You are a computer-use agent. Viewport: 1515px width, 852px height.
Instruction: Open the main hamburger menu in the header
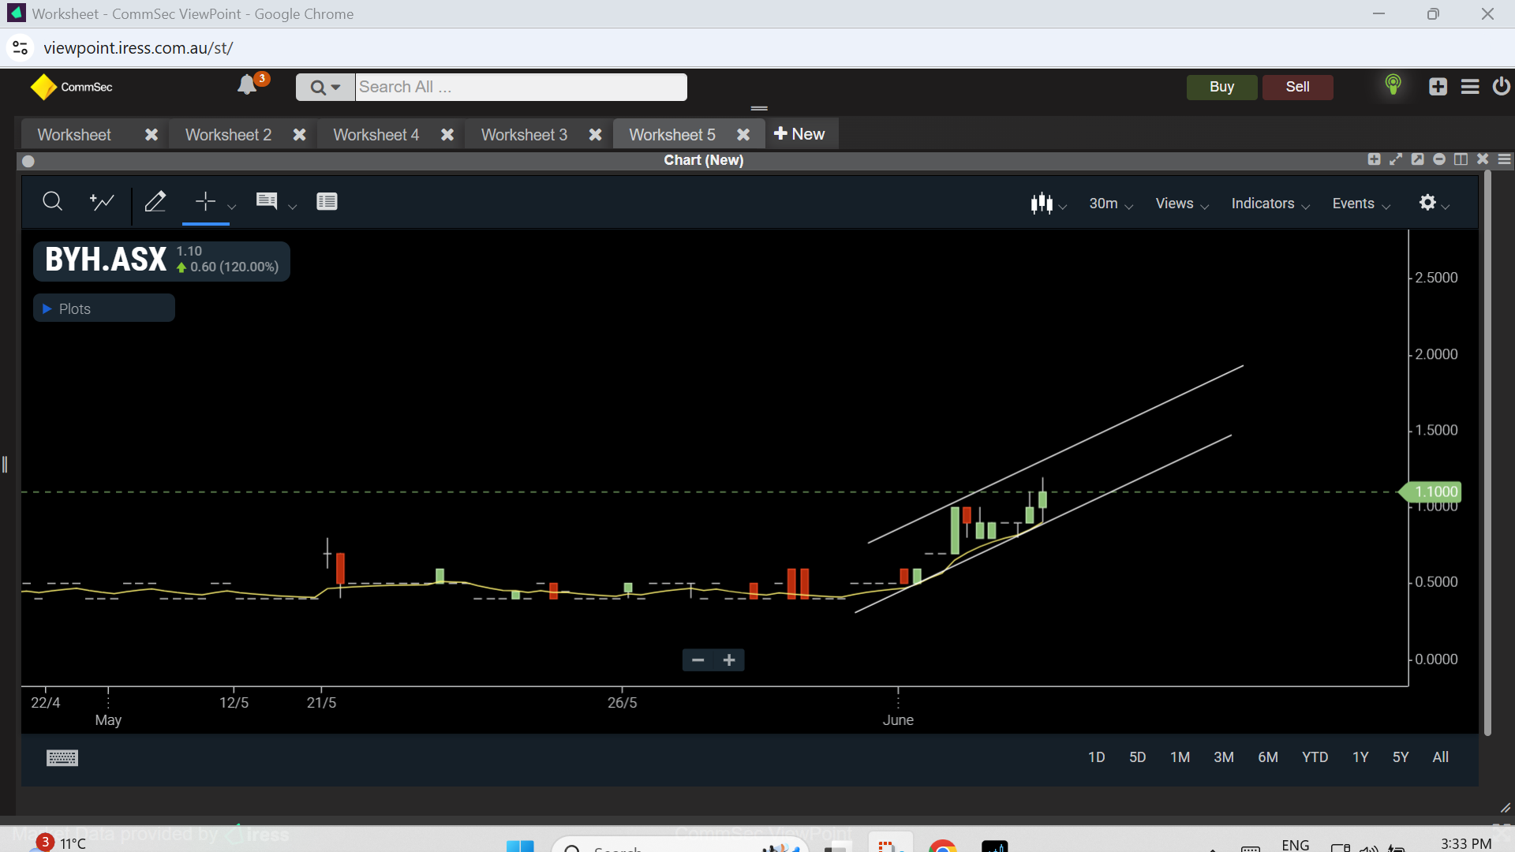(x=1470, y=87)
